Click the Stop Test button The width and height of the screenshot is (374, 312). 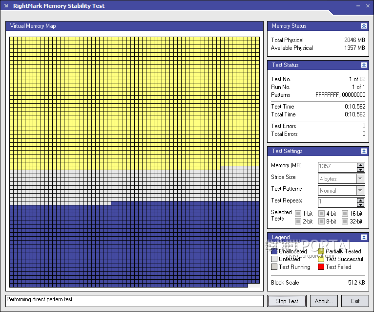point(287,301)
